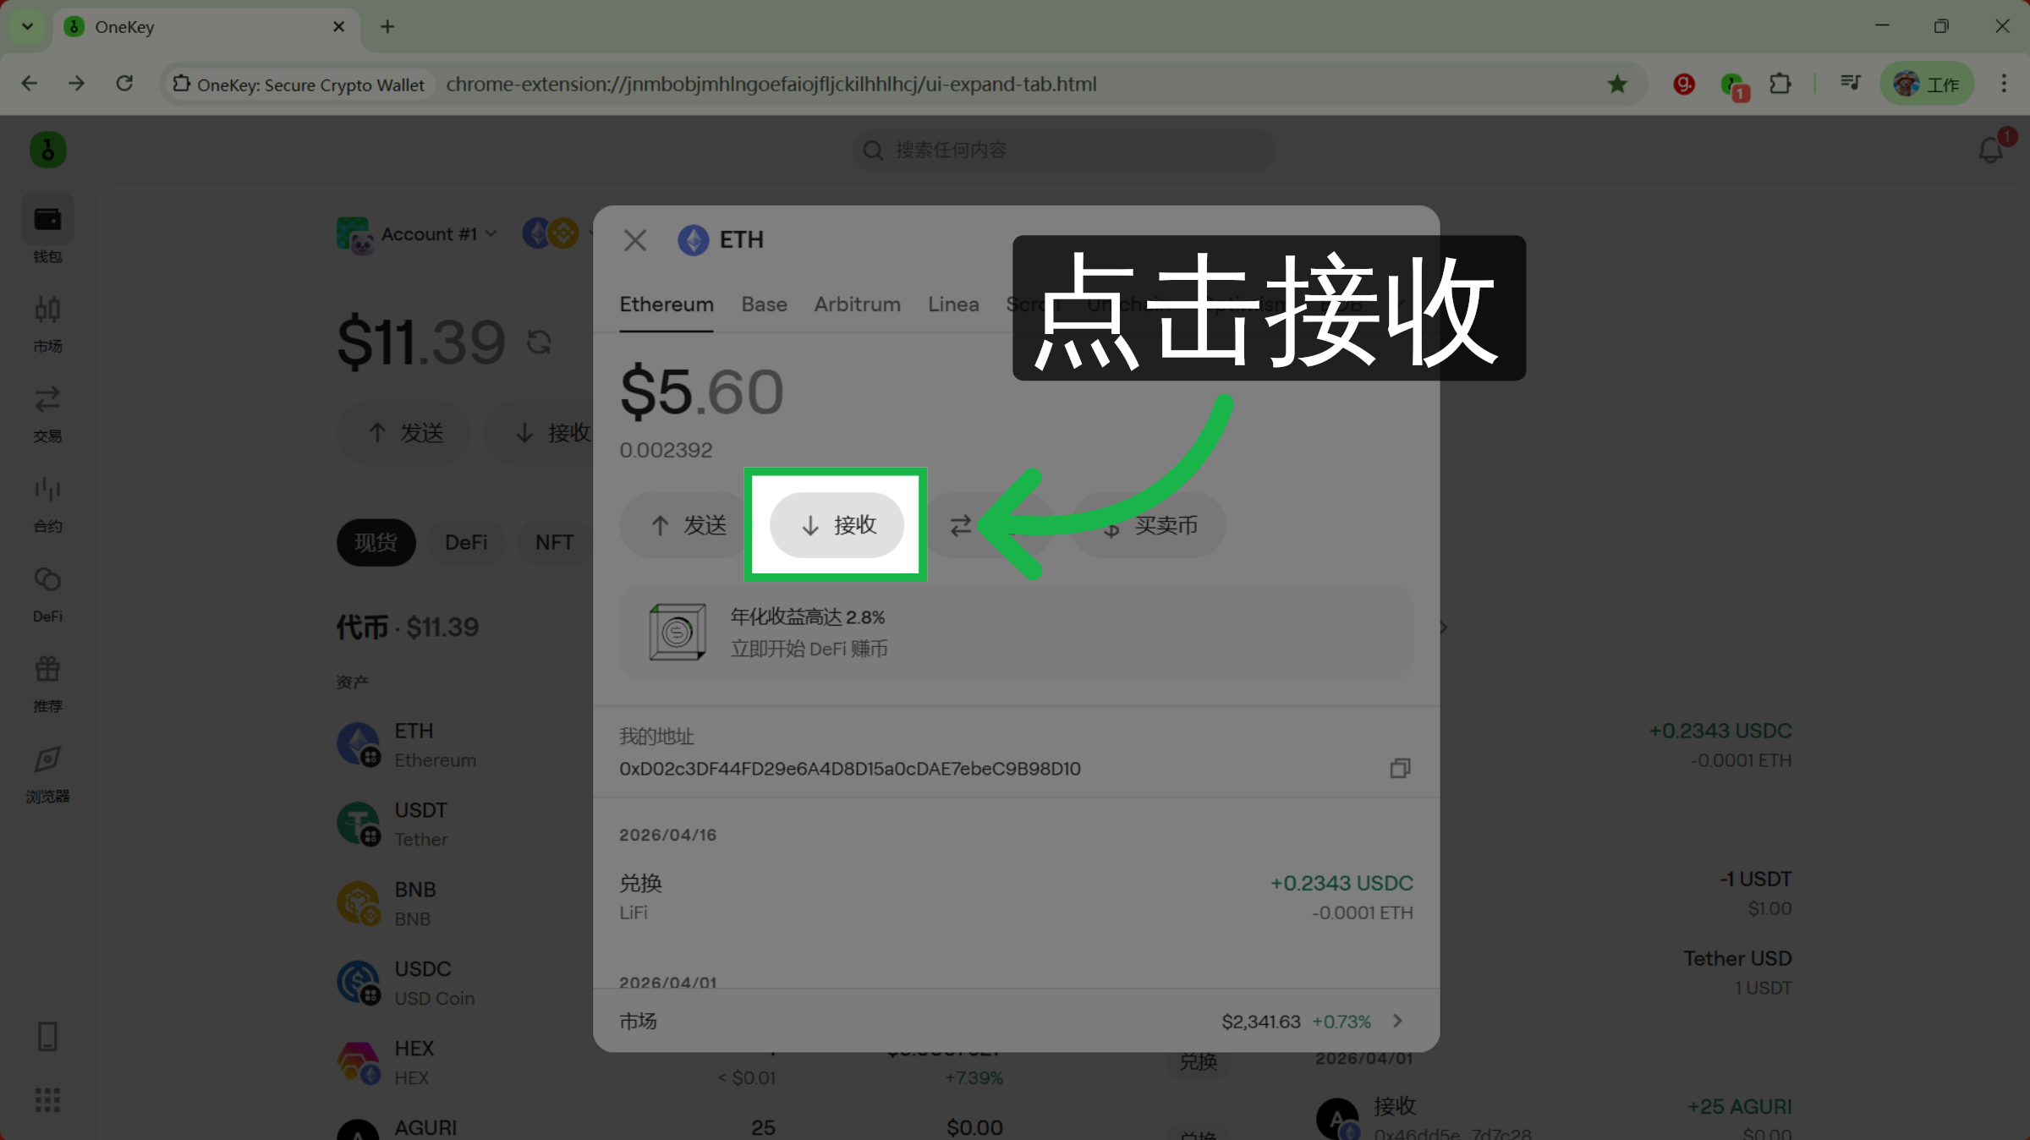This screenshot has width=2030, height=1140.
Task: Open the Trade (交易) sidebar section
Action: pyautogui.click(x=47, y=414)
